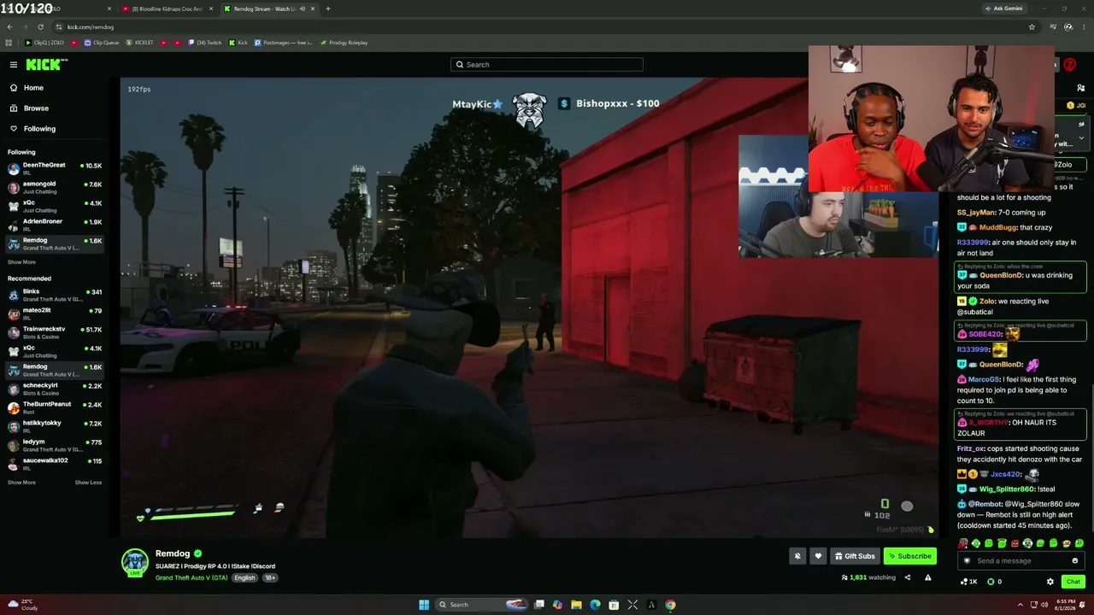Viewport: 1094px width, 615px height.
Task: Bookmark this page with the star
Action: point(1032,26)
